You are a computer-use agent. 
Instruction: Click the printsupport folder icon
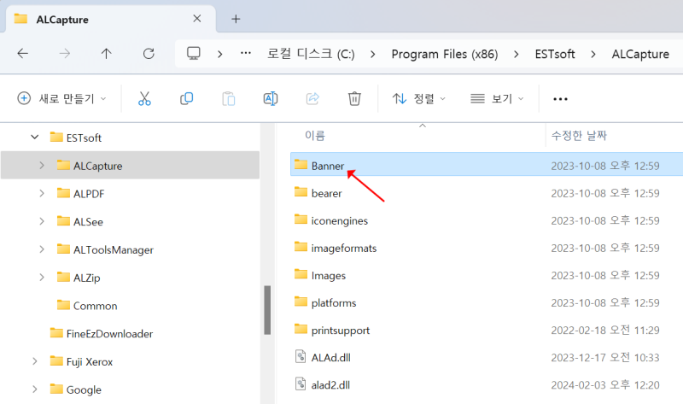tap(301, 329)
